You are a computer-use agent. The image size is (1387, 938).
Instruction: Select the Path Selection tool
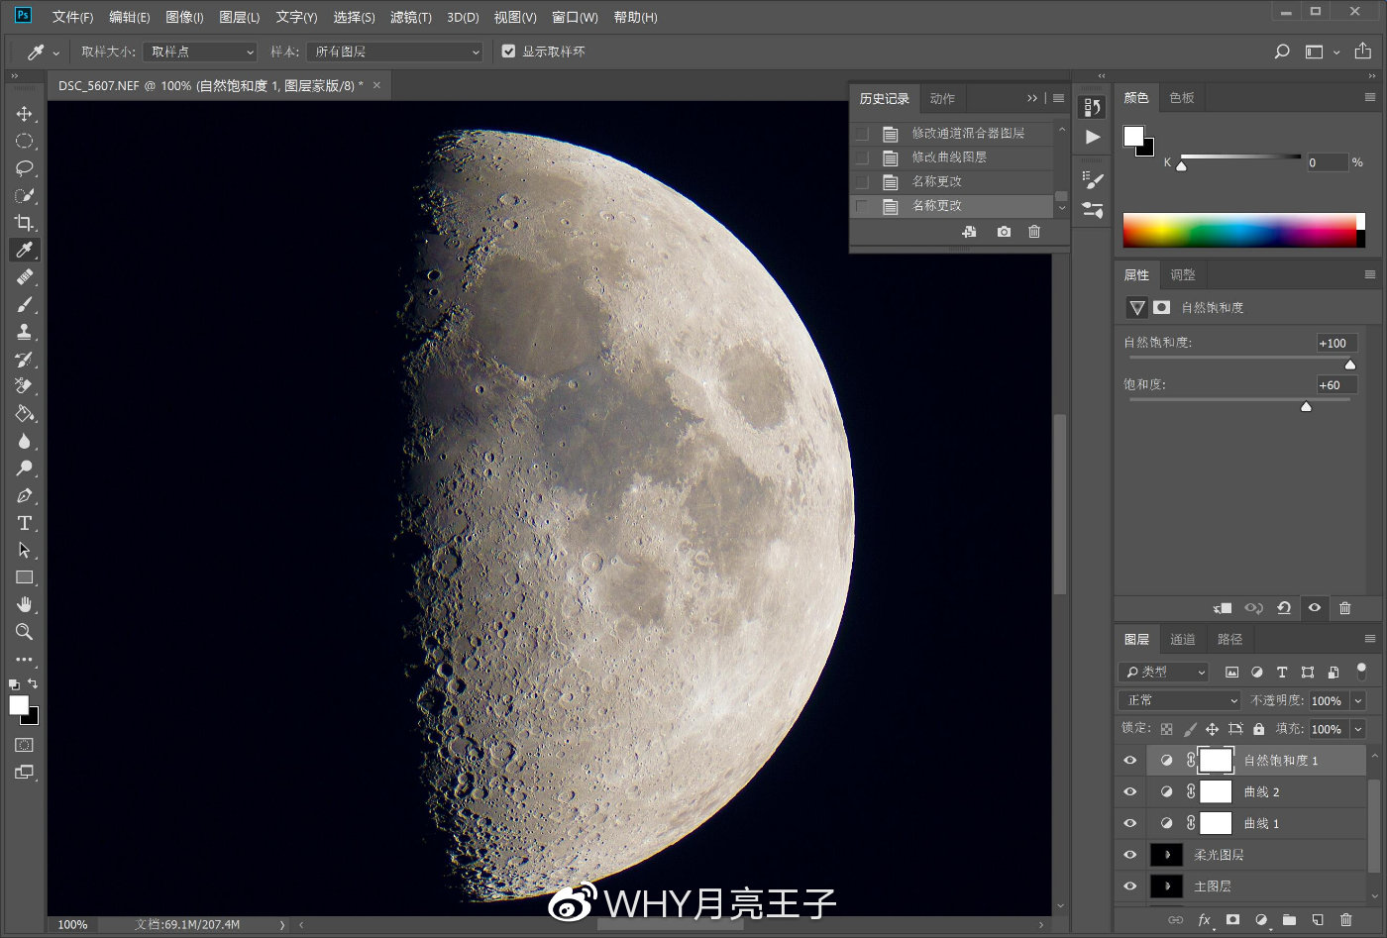tap(24, 550)
